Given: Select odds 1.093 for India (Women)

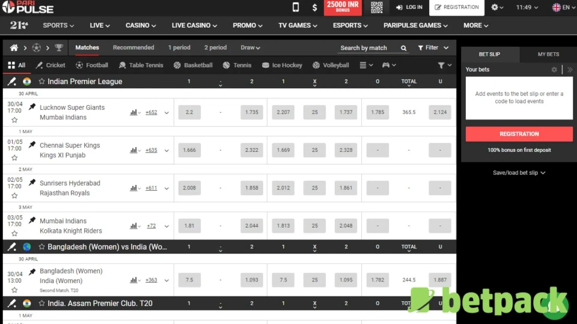Looking at the screenshot, I should (252, 280).
